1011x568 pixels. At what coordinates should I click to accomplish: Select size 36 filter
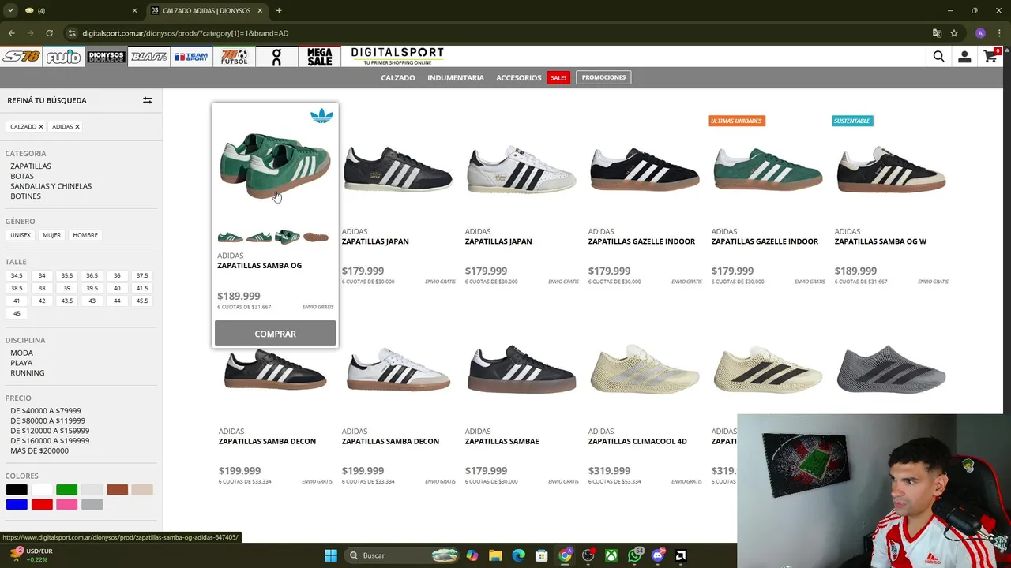tap(117, 275)
